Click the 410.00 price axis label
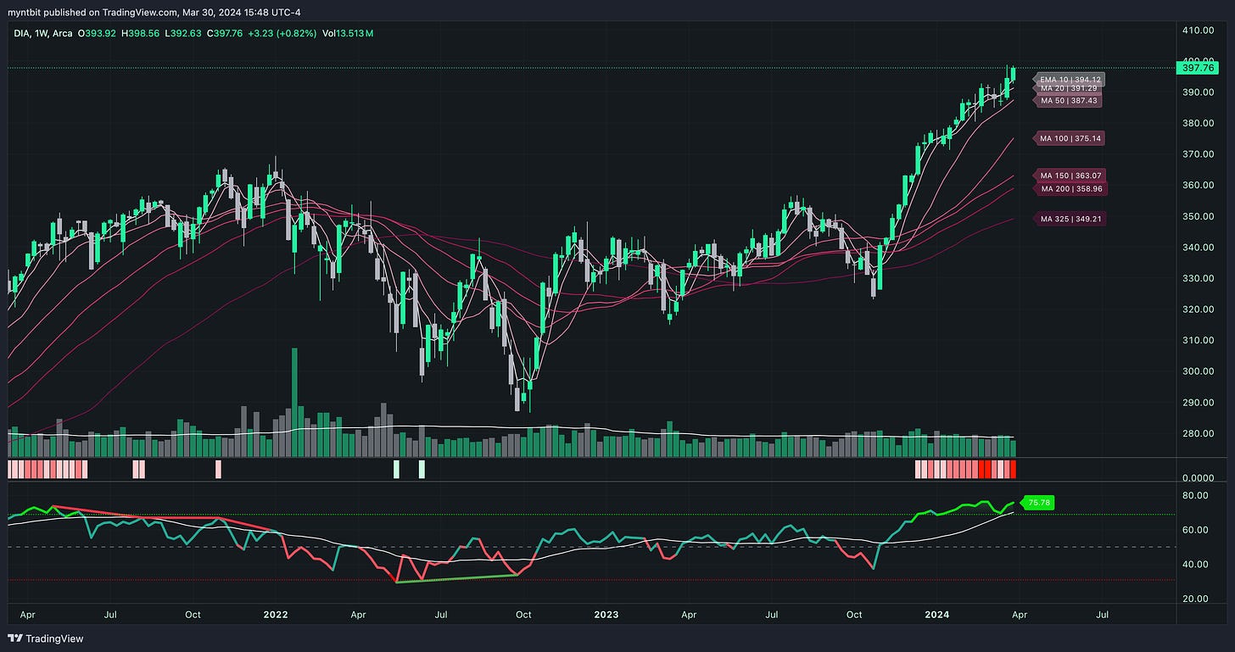The height and width of the screenshot is (652, 1235). (1199, 30)
